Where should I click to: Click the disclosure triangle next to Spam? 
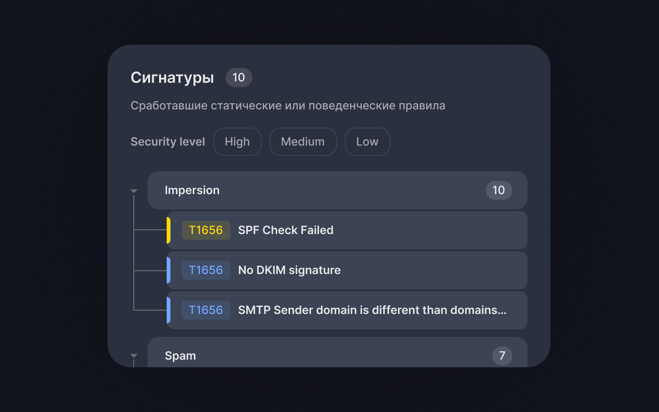134,356
